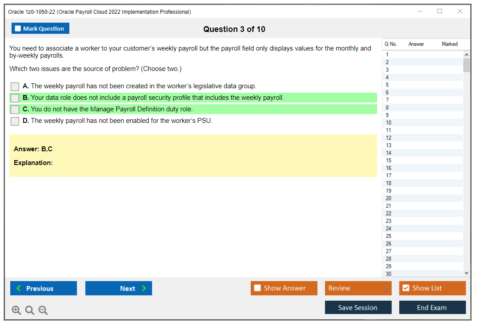
Task: Click the Marked column header
Action: point(449,44)
